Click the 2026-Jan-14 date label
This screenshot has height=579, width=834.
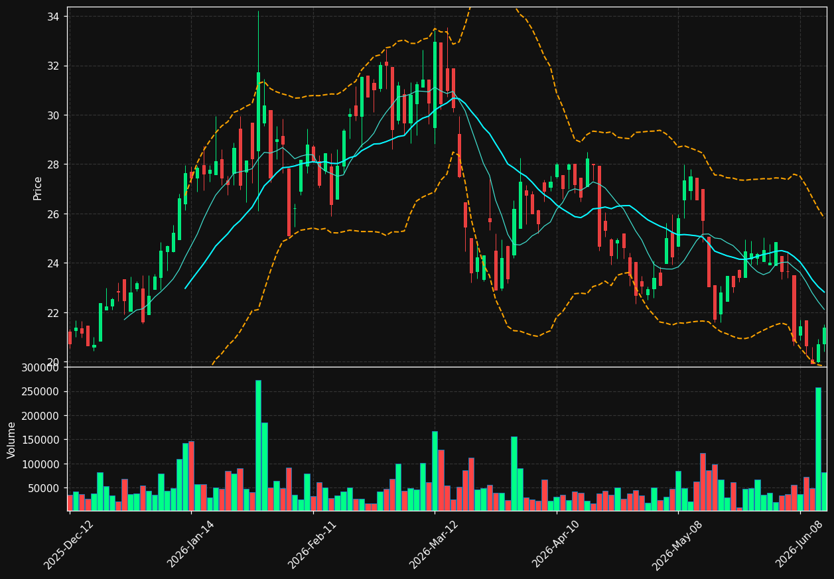tap(190, 545)
